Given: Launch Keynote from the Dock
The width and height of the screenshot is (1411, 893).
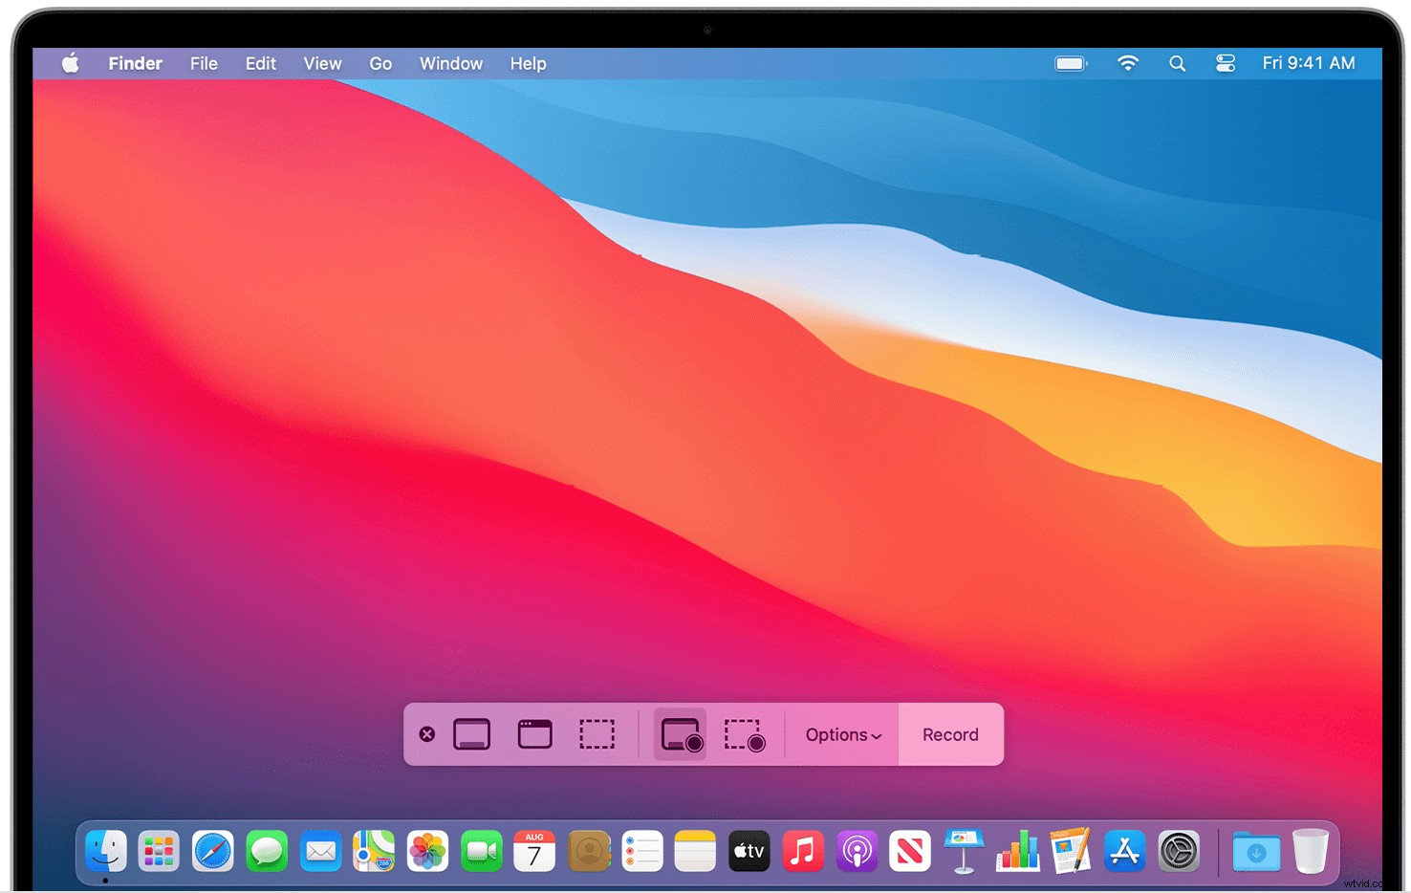Looking at the screenshot, I should coord(963,851).
